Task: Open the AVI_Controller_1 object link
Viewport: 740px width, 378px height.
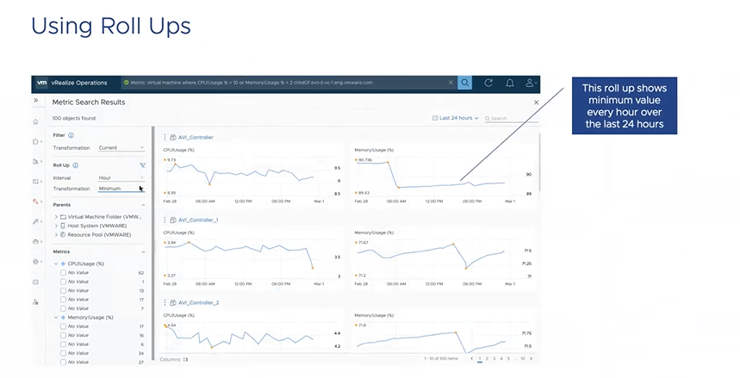Action: click(194, 220)
